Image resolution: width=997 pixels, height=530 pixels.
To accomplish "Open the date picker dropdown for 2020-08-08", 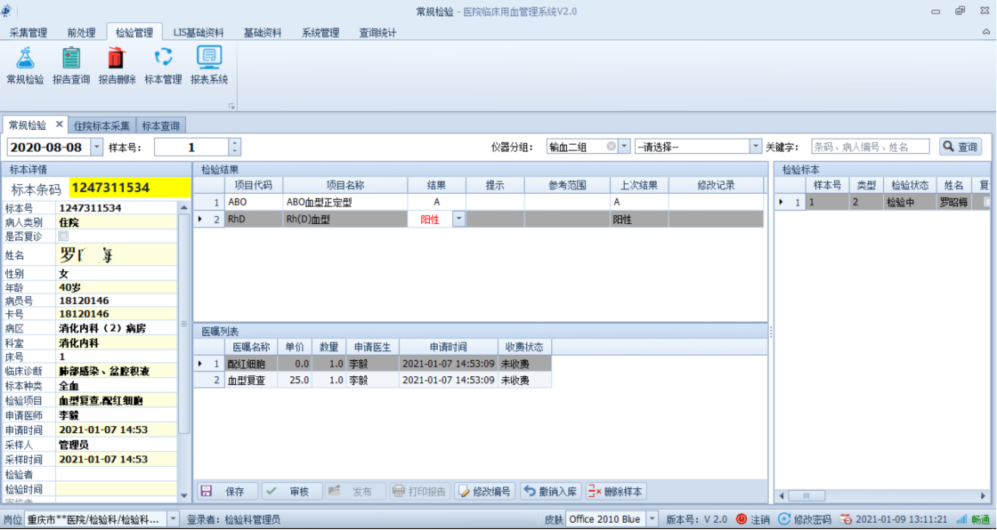I will [96, 148].
